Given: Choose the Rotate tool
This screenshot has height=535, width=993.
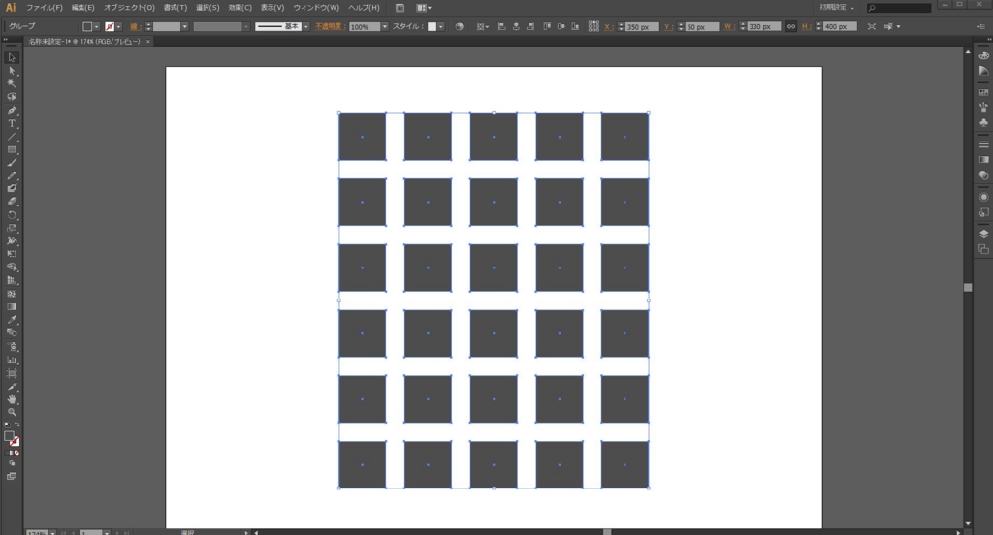Looking at the screenshot, I should (x=12, y=214).
